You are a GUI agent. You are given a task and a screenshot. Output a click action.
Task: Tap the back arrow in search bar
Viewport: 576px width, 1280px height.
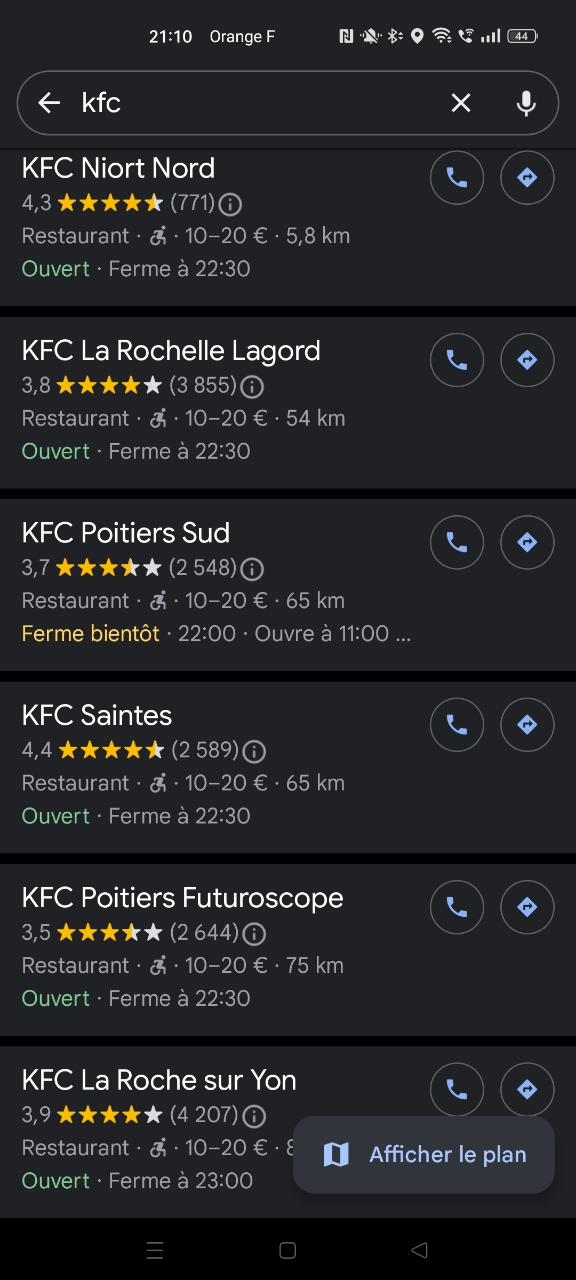click(x=49, y=102)
